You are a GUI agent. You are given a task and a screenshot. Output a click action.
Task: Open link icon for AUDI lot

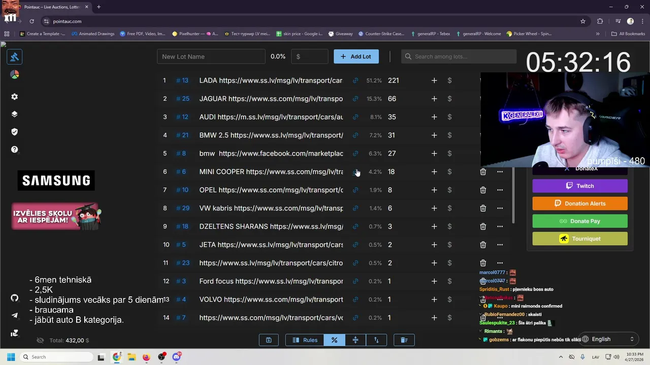(355, 117)
